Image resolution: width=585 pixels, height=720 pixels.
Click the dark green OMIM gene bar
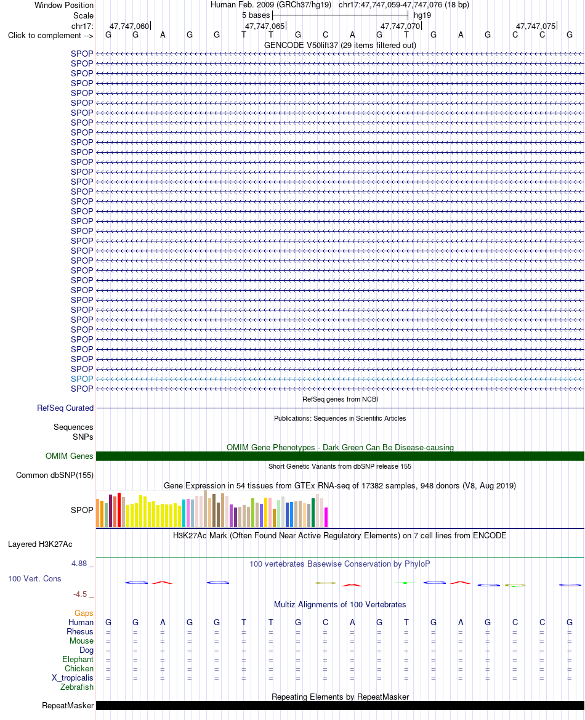click(340, 456)
